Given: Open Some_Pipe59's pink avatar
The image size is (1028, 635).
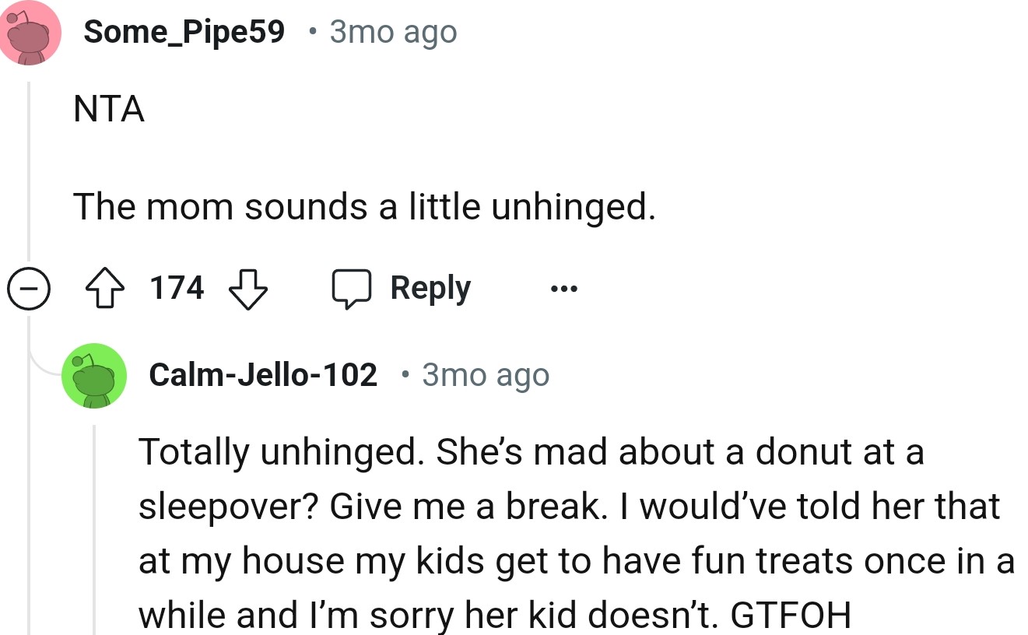Looking at the screenshot, I should [30, 33].
